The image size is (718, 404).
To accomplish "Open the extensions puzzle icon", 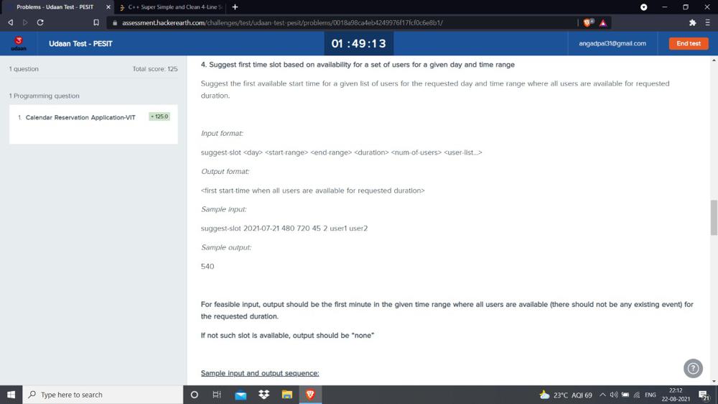I will 692,22.
